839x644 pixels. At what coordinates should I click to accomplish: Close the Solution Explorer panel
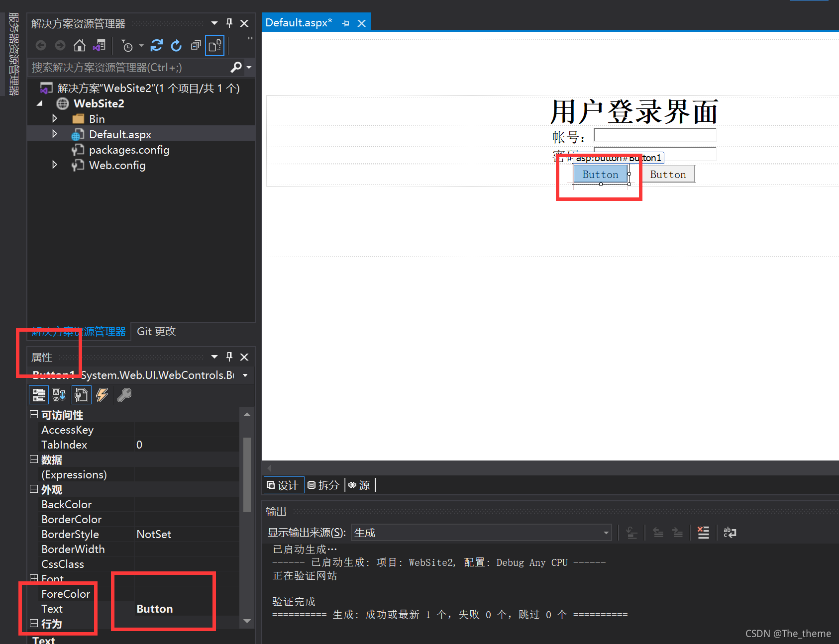pos(244,23)
